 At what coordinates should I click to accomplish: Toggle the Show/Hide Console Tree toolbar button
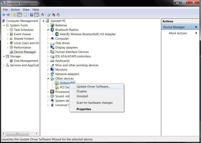pos(19,15)
